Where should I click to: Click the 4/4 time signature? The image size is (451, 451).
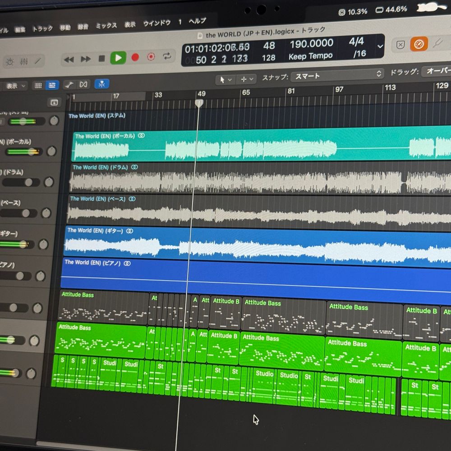click(356, 41)
